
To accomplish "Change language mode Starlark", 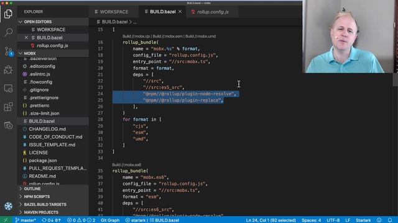I will (x=363, y=221).
